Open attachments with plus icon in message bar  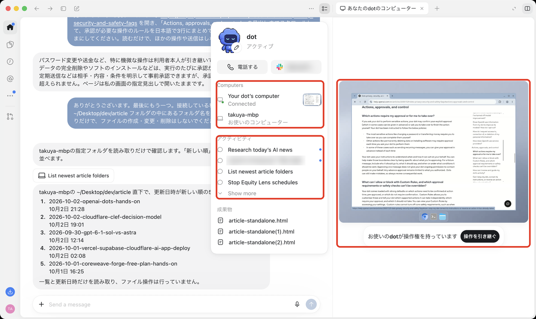pyautogui.click(x=41, y=304)
